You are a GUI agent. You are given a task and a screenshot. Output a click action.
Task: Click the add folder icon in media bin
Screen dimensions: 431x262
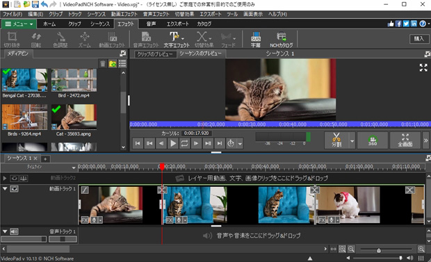pyautogui.click(x=113, y=64)
